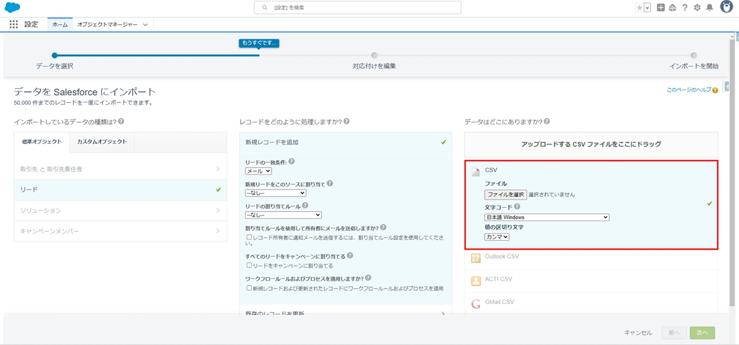The height and width of the screenshot is (345, 739).
Task: Click the 前へ button
Action: (x=674, y=333)
